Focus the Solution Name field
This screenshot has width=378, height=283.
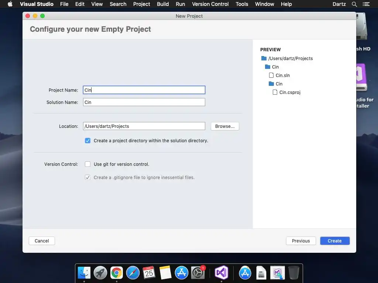coord(144,102)
